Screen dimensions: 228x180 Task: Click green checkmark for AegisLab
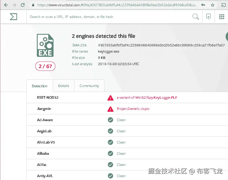coord(110,131)
